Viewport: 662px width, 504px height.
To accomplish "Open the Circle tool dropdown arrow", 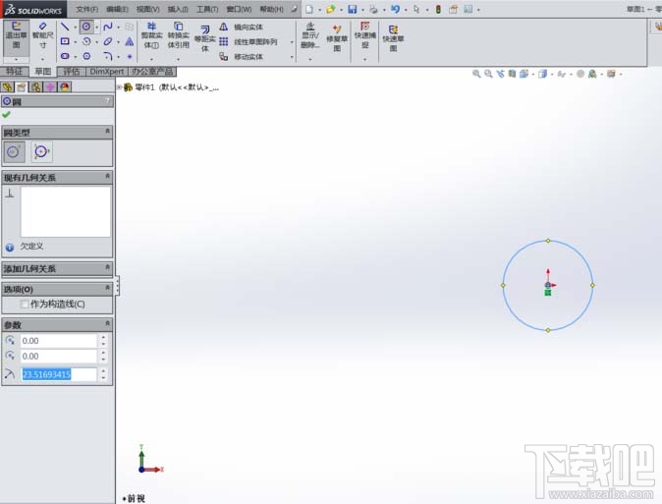I will [96, 28].
